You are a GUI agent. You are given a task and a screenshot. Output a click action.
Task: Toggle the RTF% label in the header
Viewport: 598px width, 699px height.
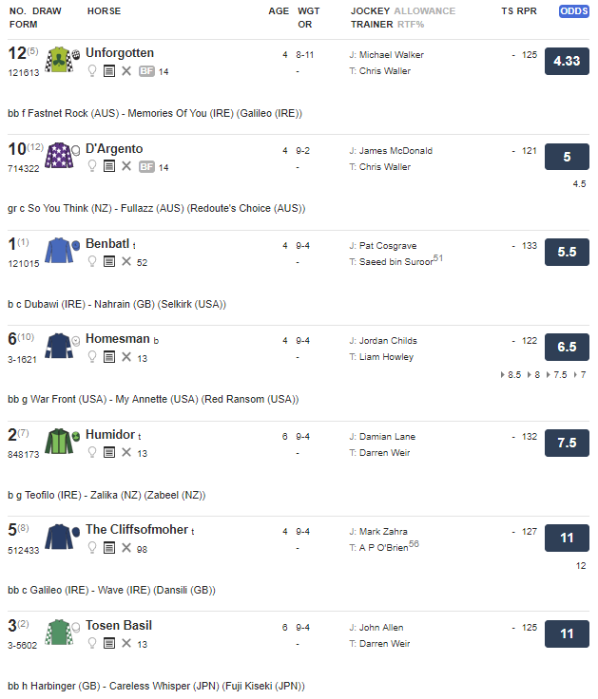411,25
